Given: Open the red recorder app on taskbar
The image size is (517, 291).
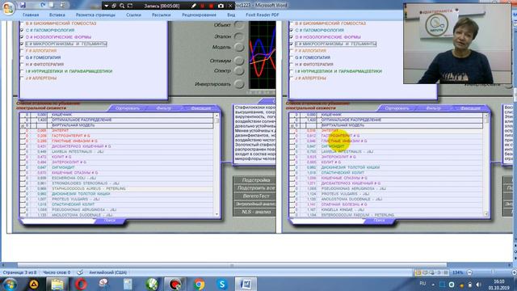Looking at the screenshot, I should point(175,284).
